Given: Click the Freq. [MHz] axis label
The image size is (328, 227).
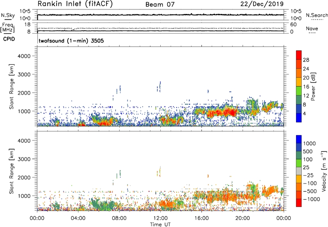Looking at the screenshot, I should tap(8, 28).
